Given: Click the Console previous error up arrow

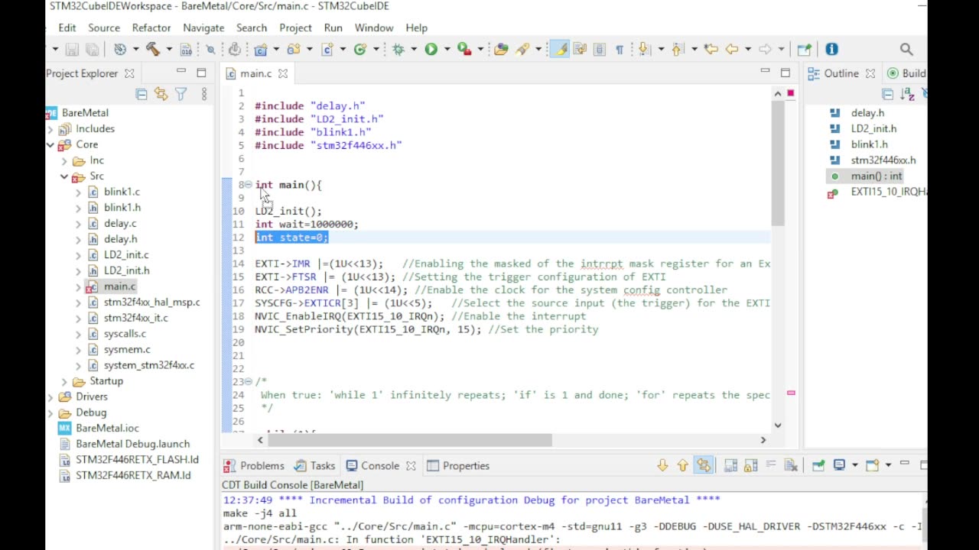Looking at the screenshot, I should 682,465.
